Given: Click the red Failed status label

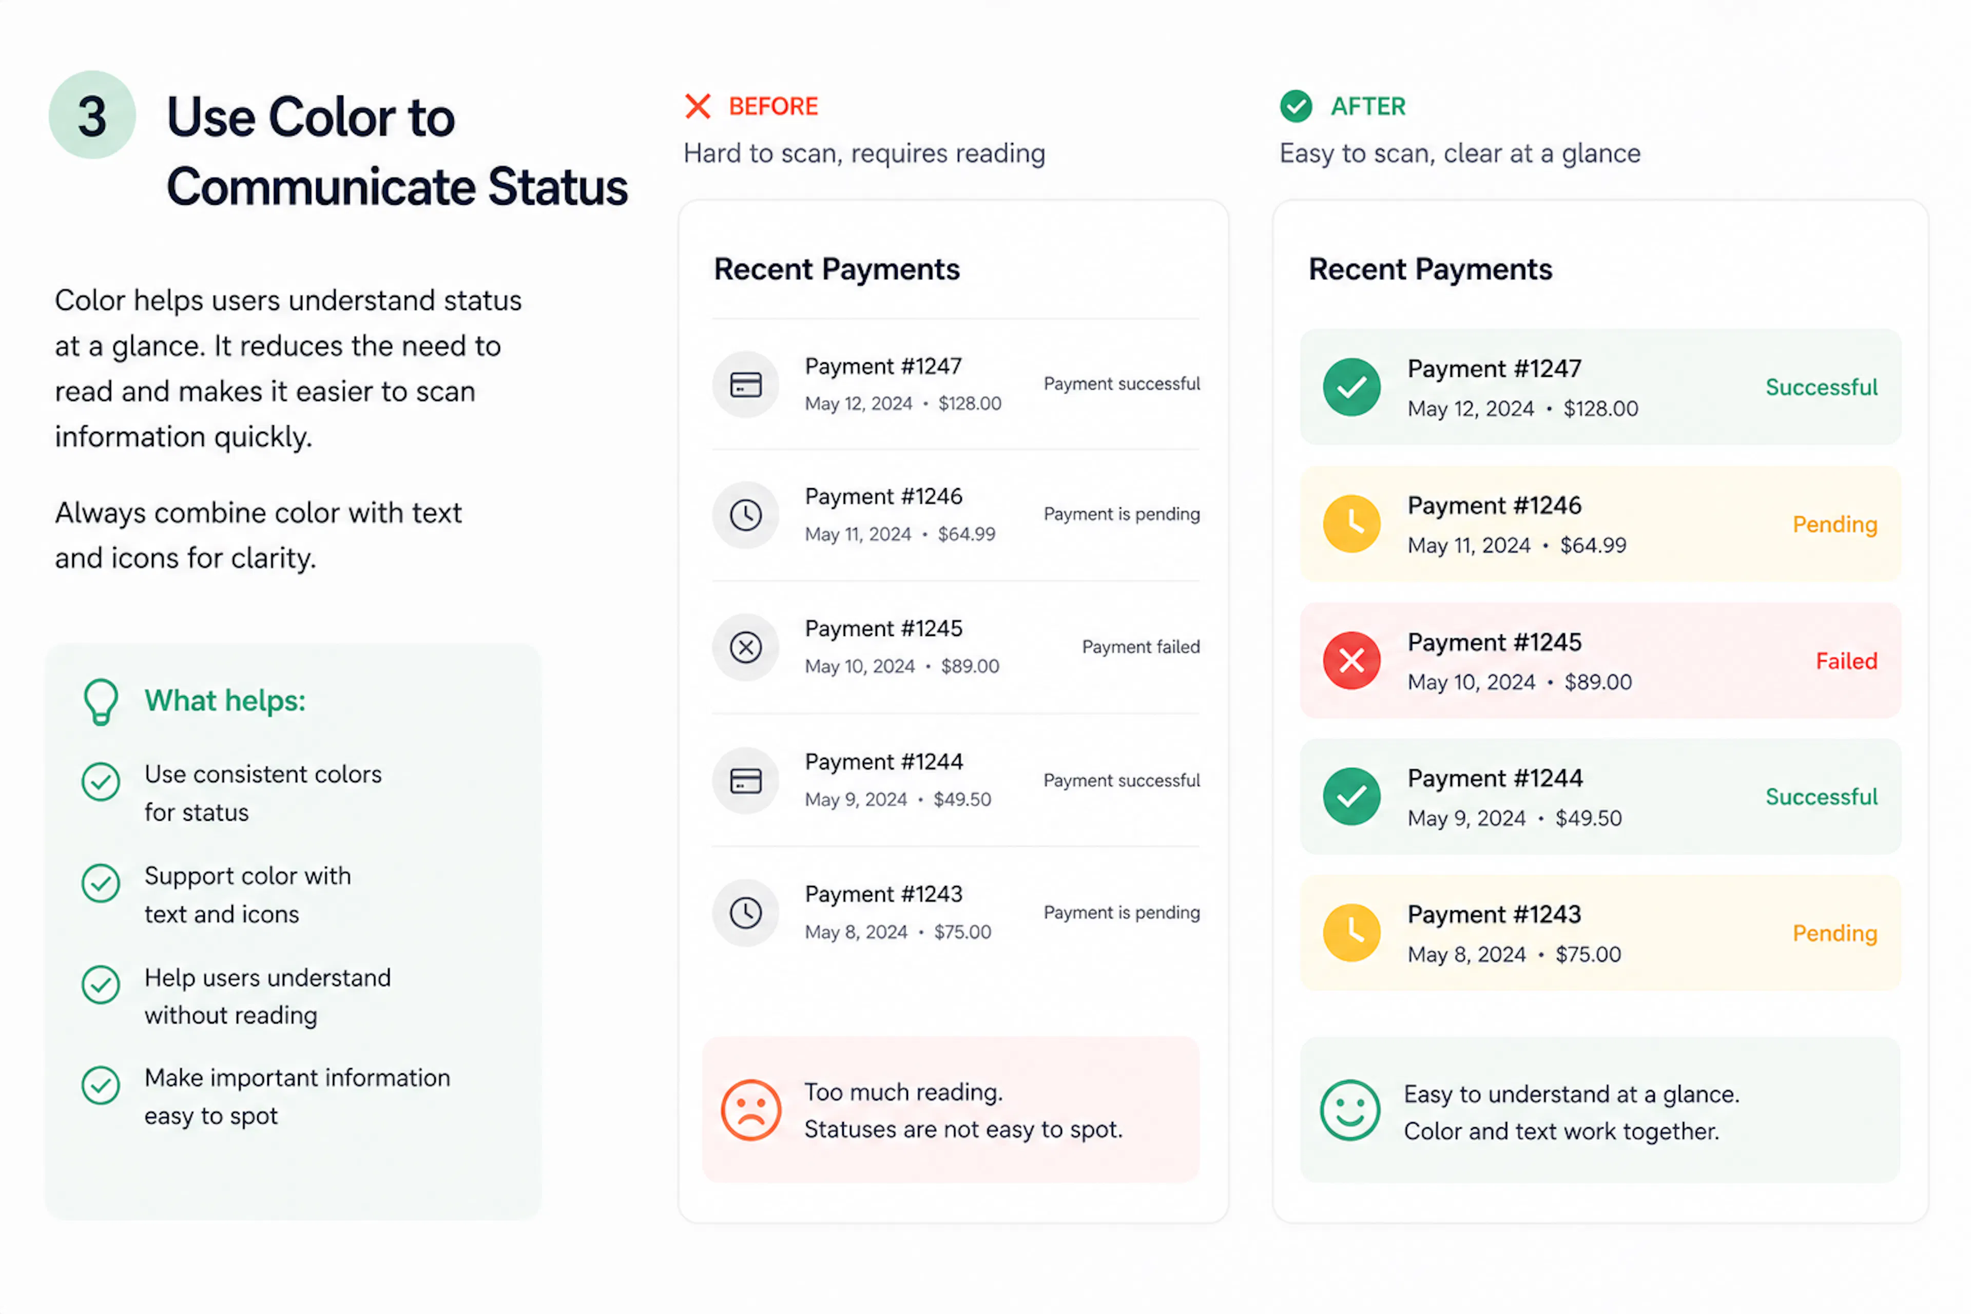Looking at the screenshot, I should coord(1846,661).
